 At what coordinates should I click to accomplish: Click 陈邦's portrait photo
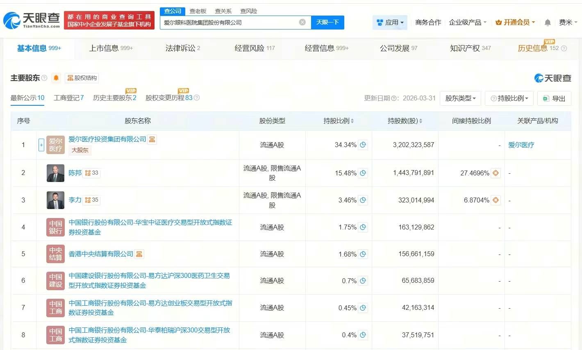[x=56, y=173]
